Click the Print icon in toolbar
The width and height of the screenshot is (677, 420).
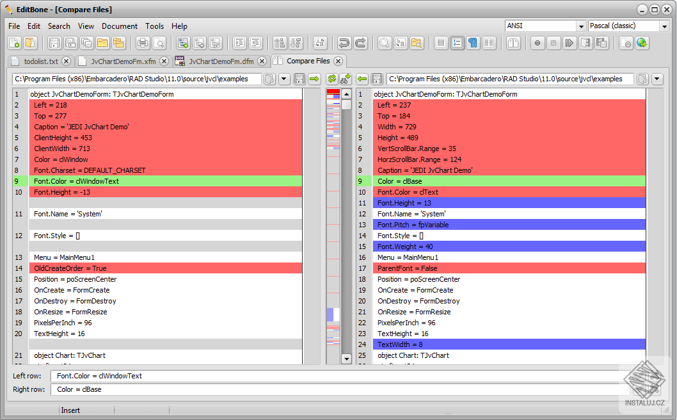[x=143, y=43]
